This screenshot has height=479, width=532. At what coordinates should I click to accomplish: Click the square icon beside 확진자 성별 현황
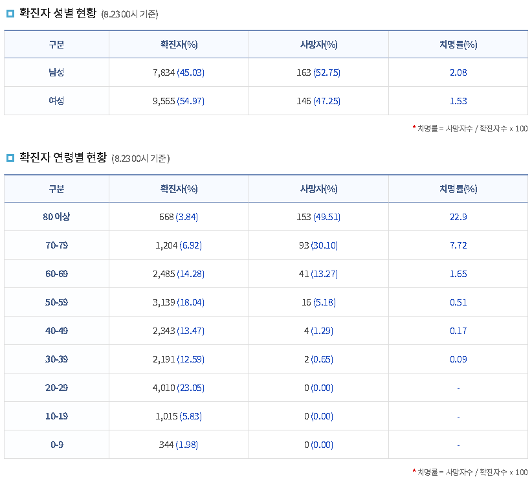[10, 14]
